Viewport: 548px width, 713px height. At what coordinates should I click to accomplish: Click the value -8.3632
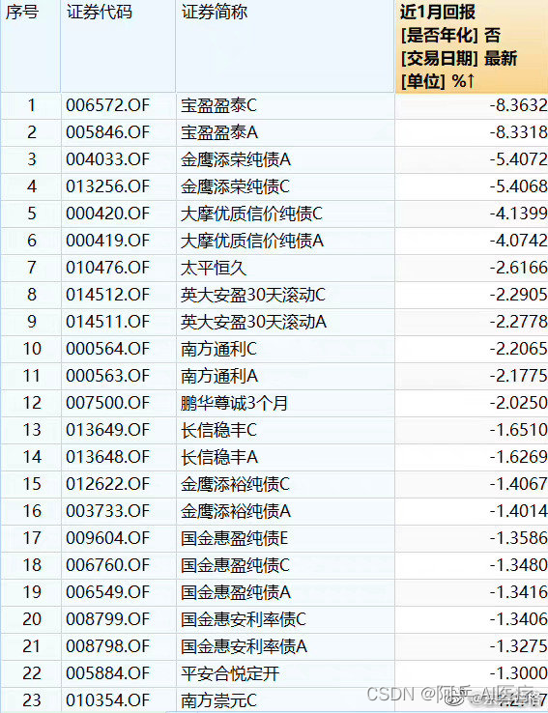518,105
